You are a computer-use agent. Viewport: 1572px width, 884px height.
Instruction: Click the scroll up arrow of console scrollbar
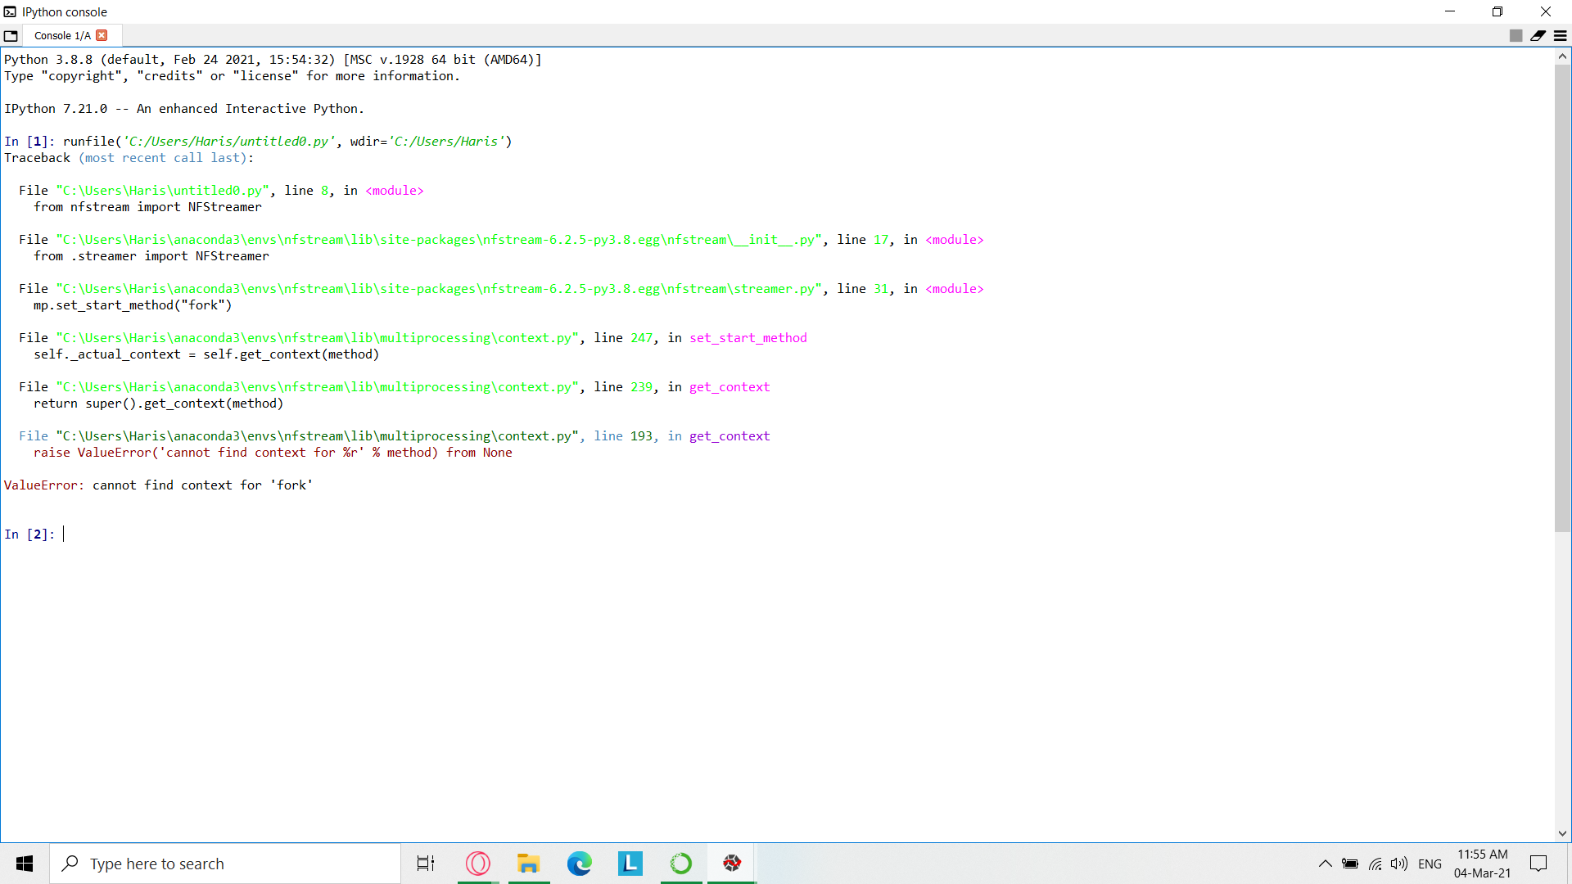(x=1562, y=56)
